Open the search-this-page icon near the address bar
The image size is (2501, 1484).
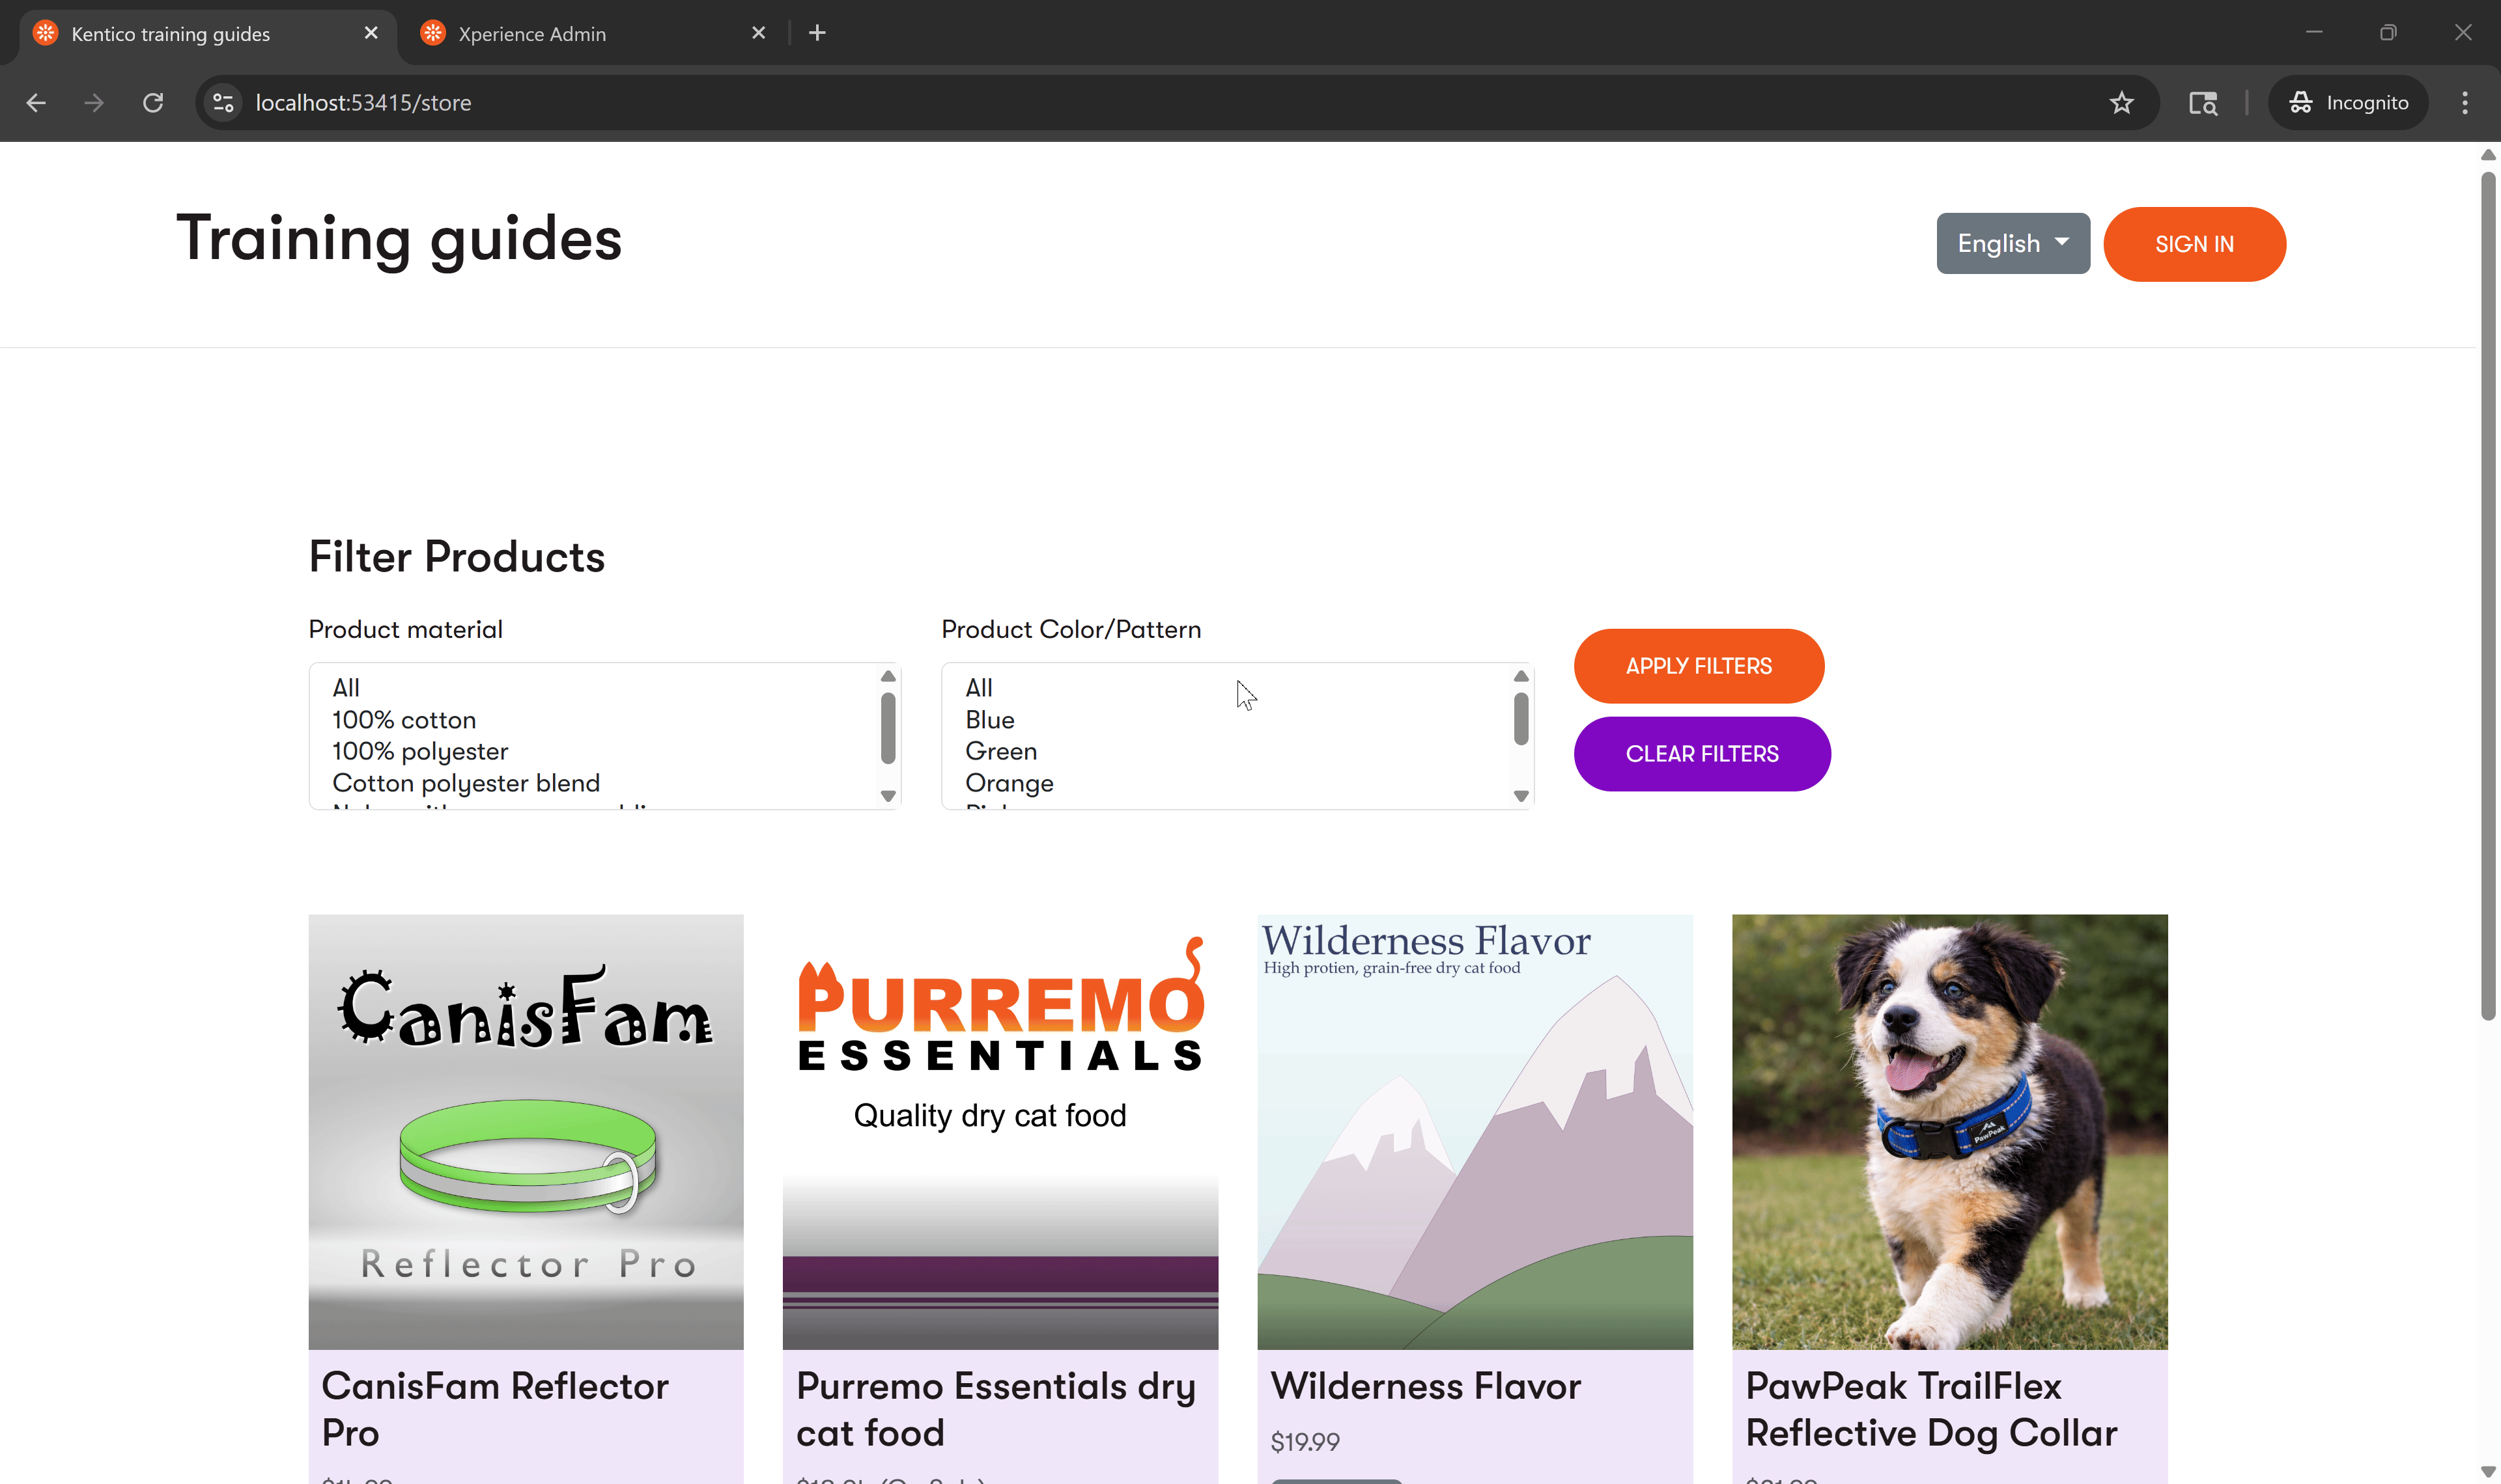click(2203, 102)
